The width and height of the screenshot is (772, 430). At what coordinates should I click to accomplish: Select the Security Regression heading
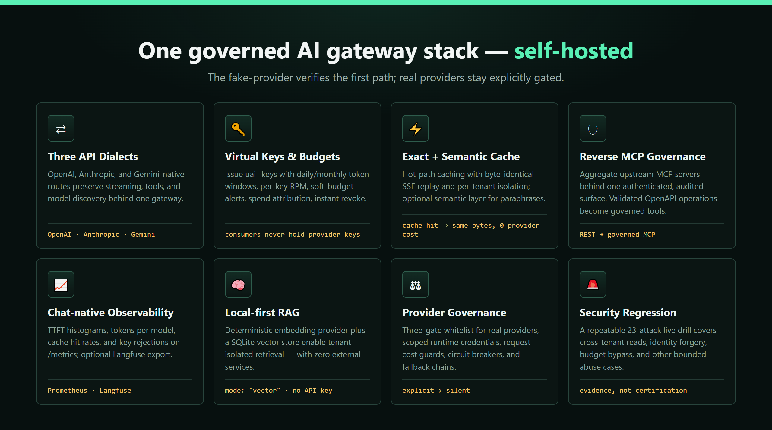point(628,313)
